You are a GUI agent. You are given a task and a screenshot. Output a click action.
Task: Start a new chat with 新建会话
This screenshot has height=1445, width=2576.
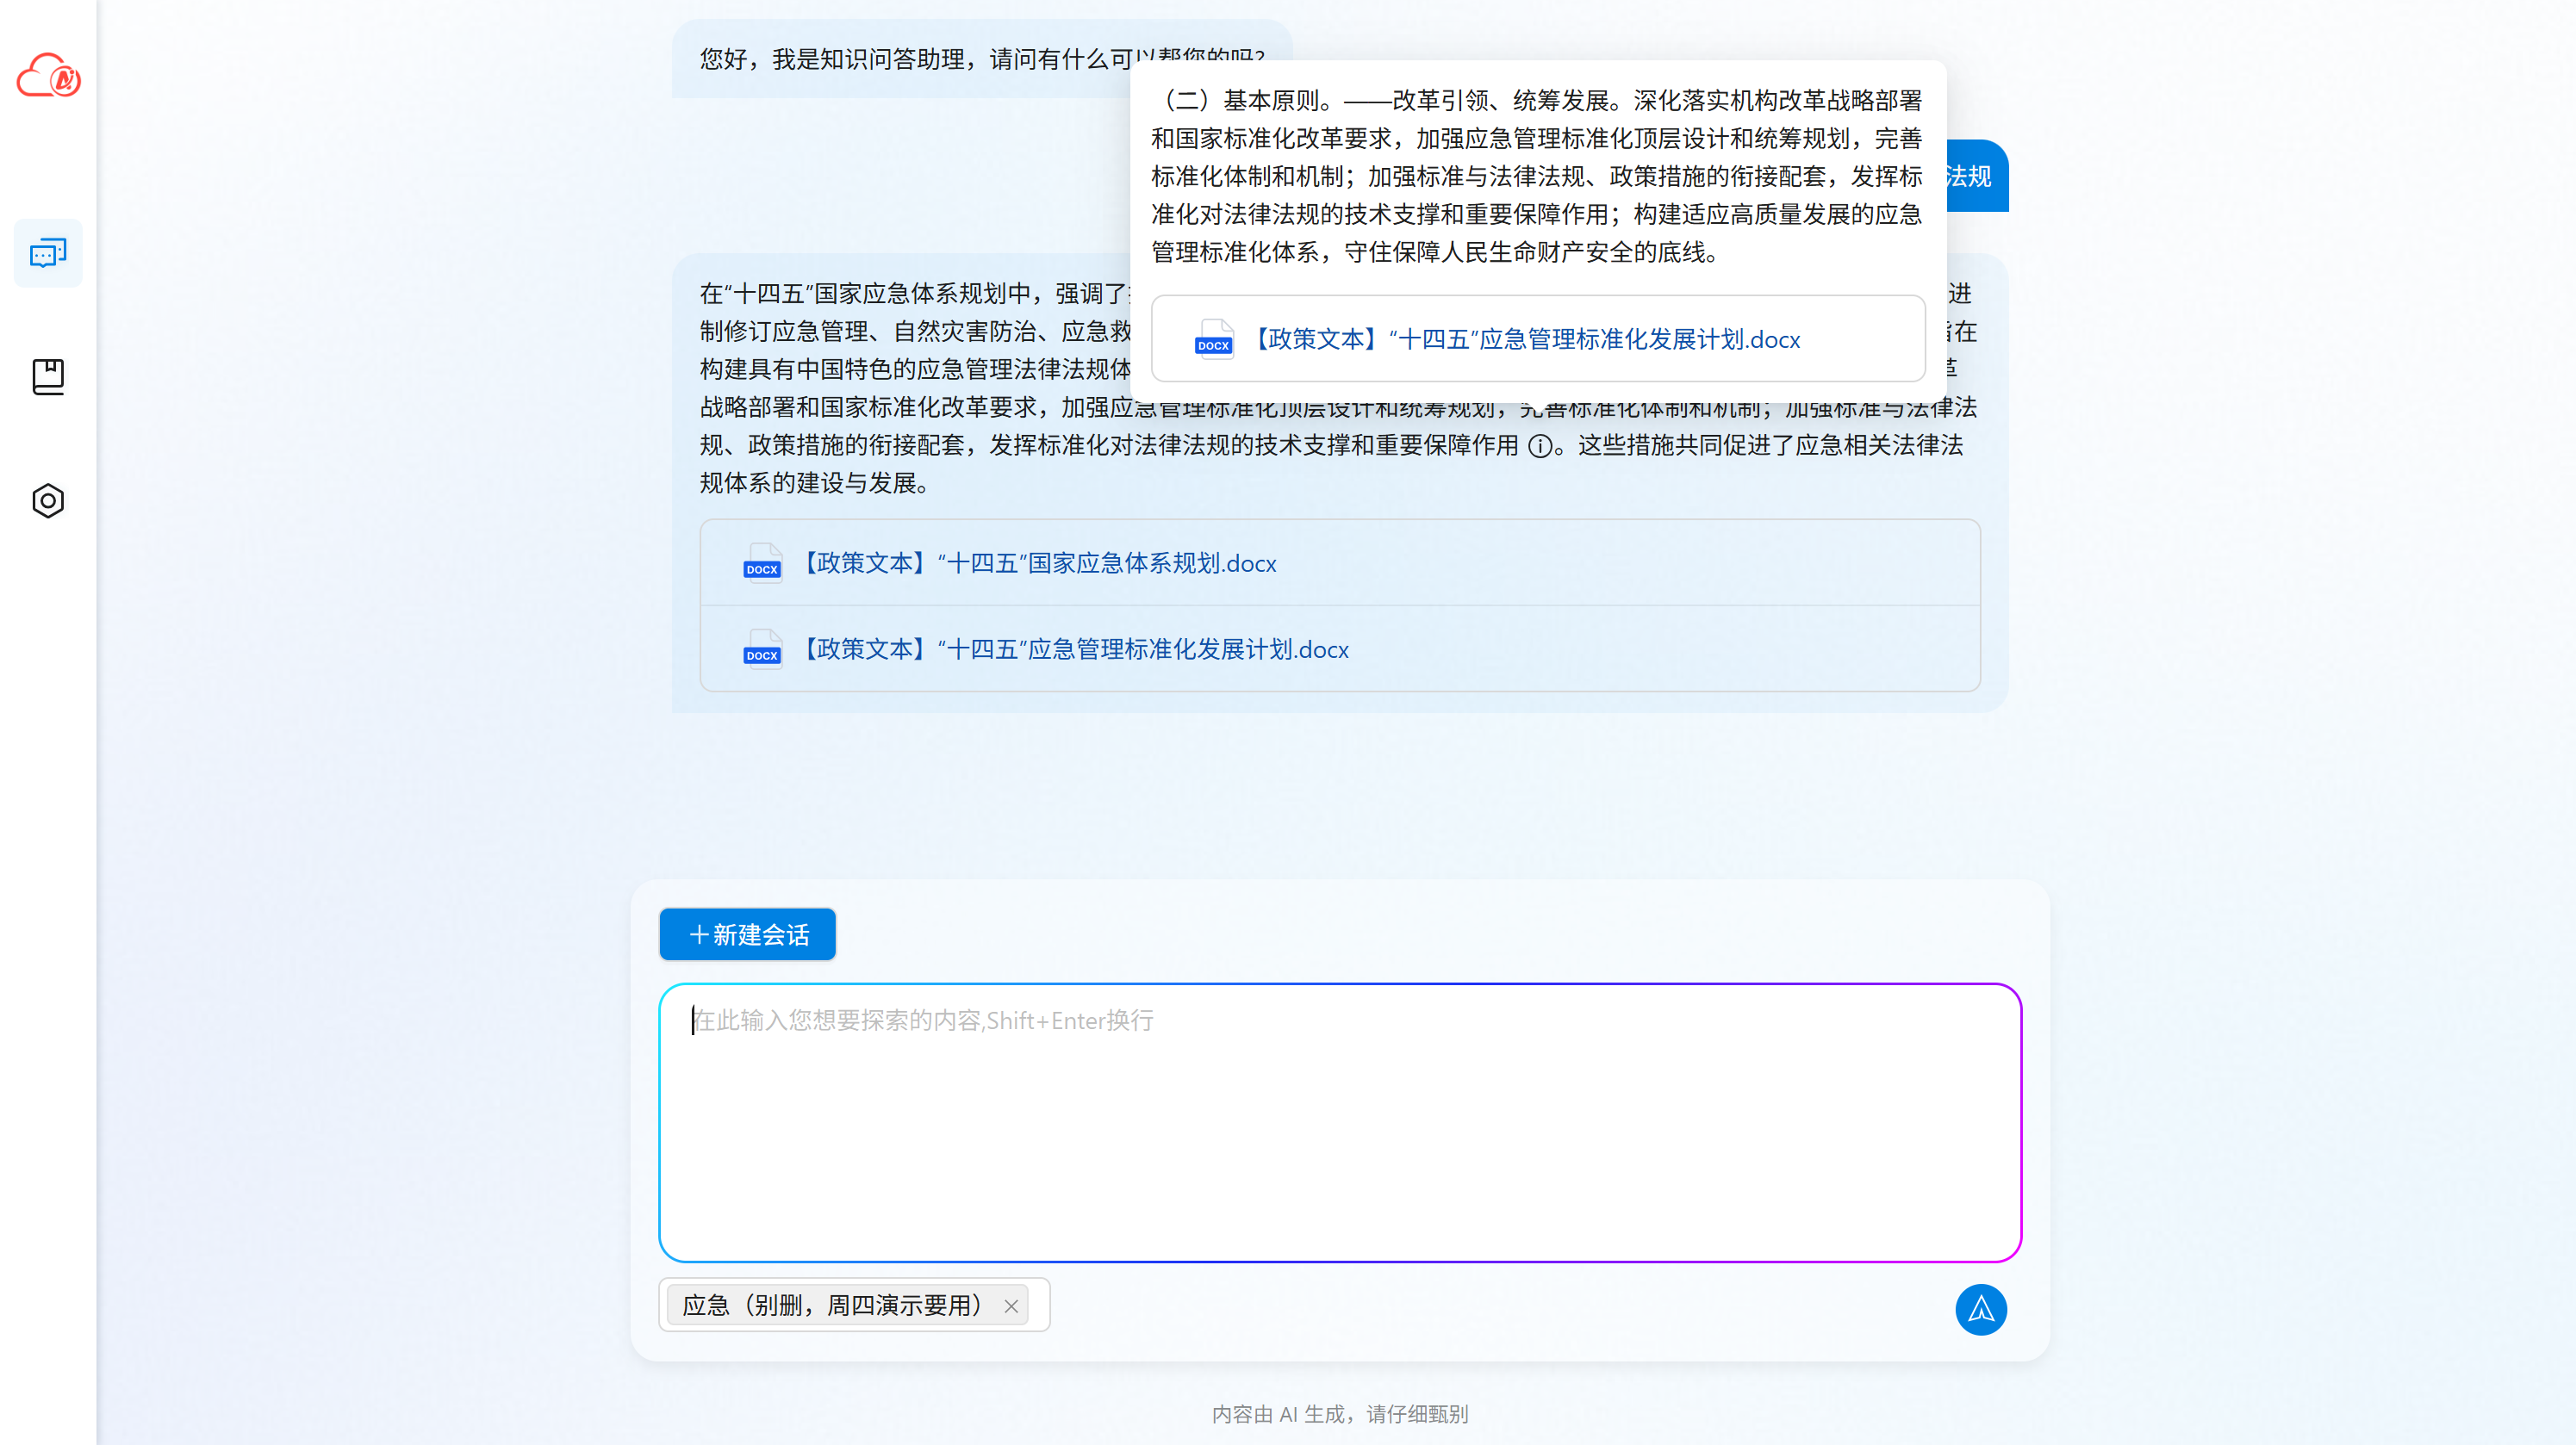click(x=747, y=934)
